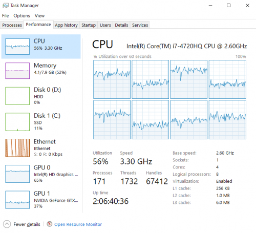Select GPU 0 Intel HD Graphics graph

[17, 174]
